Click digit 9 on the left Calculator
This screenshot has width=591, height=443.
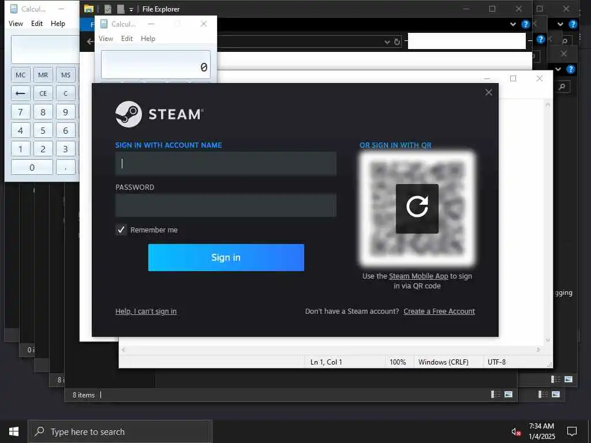click(x=66, y=112)
